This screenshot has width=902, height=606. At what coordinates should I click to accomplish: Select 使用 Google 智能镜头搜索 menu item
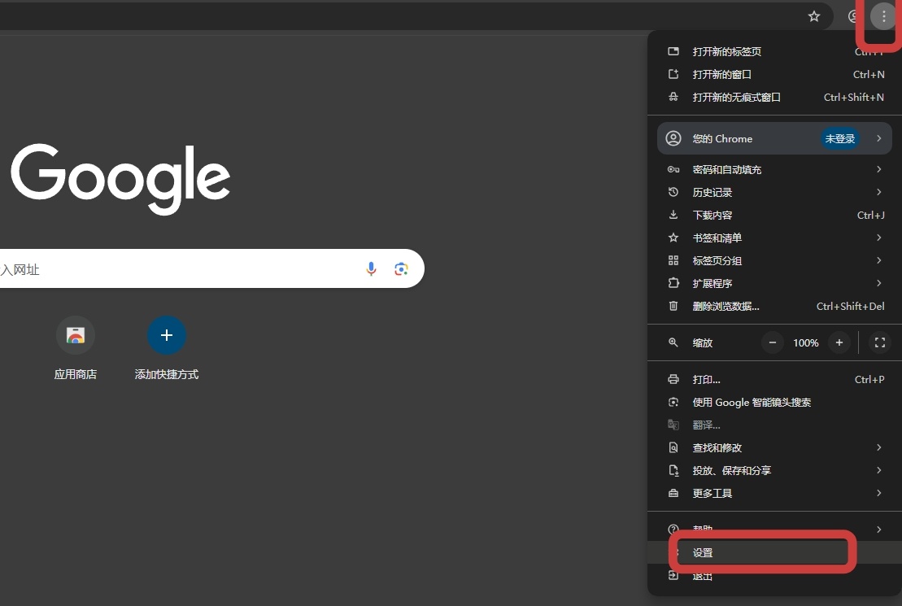(774, 402)
